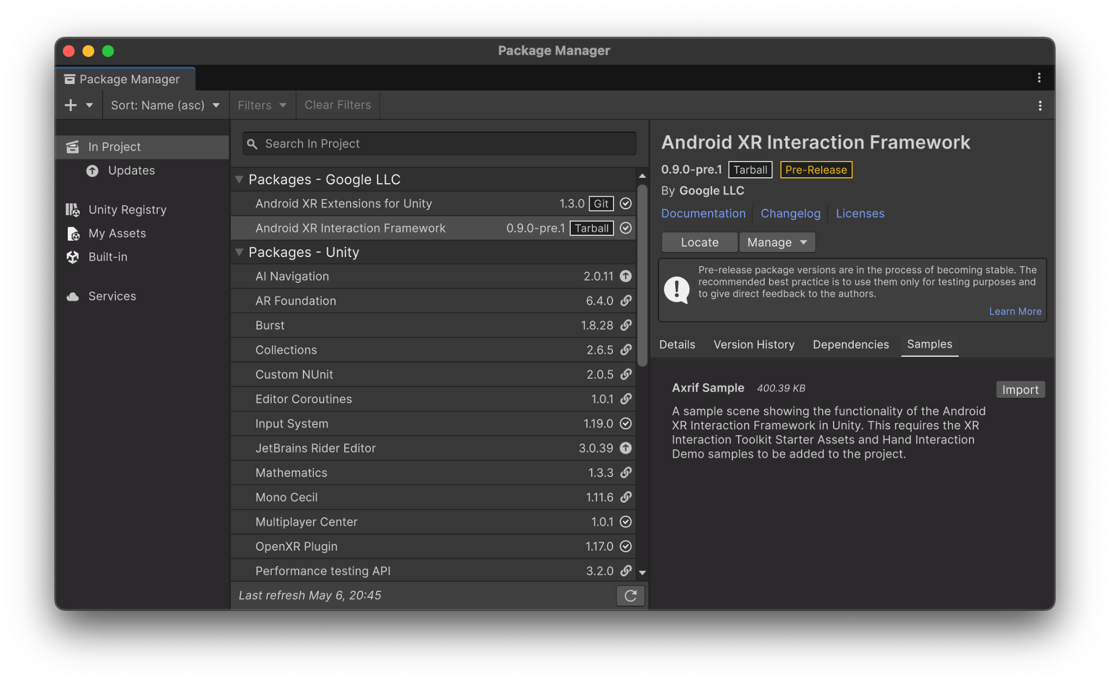Open the Documentation link
The image size is (1110, 683).
(x=703, y=214)
